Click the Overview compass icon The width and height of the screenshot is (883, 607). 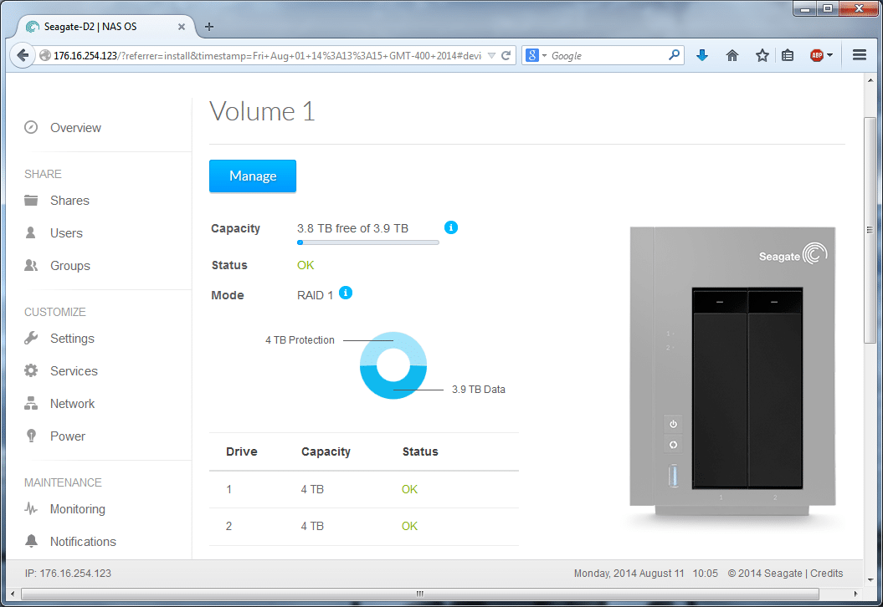click(31, 127)
